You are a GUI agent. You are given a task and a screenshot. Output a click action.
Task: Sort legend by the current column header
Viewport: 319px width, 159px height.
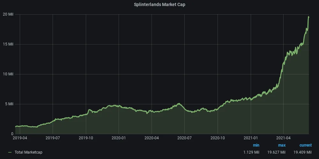tap(305, 145)
